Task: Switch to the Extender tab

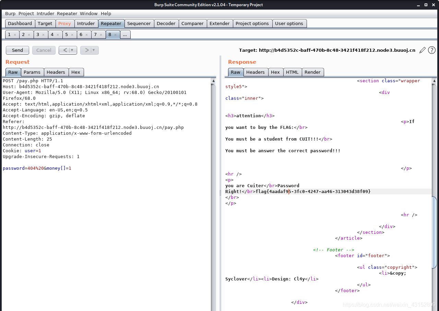Action: [219, 23]
